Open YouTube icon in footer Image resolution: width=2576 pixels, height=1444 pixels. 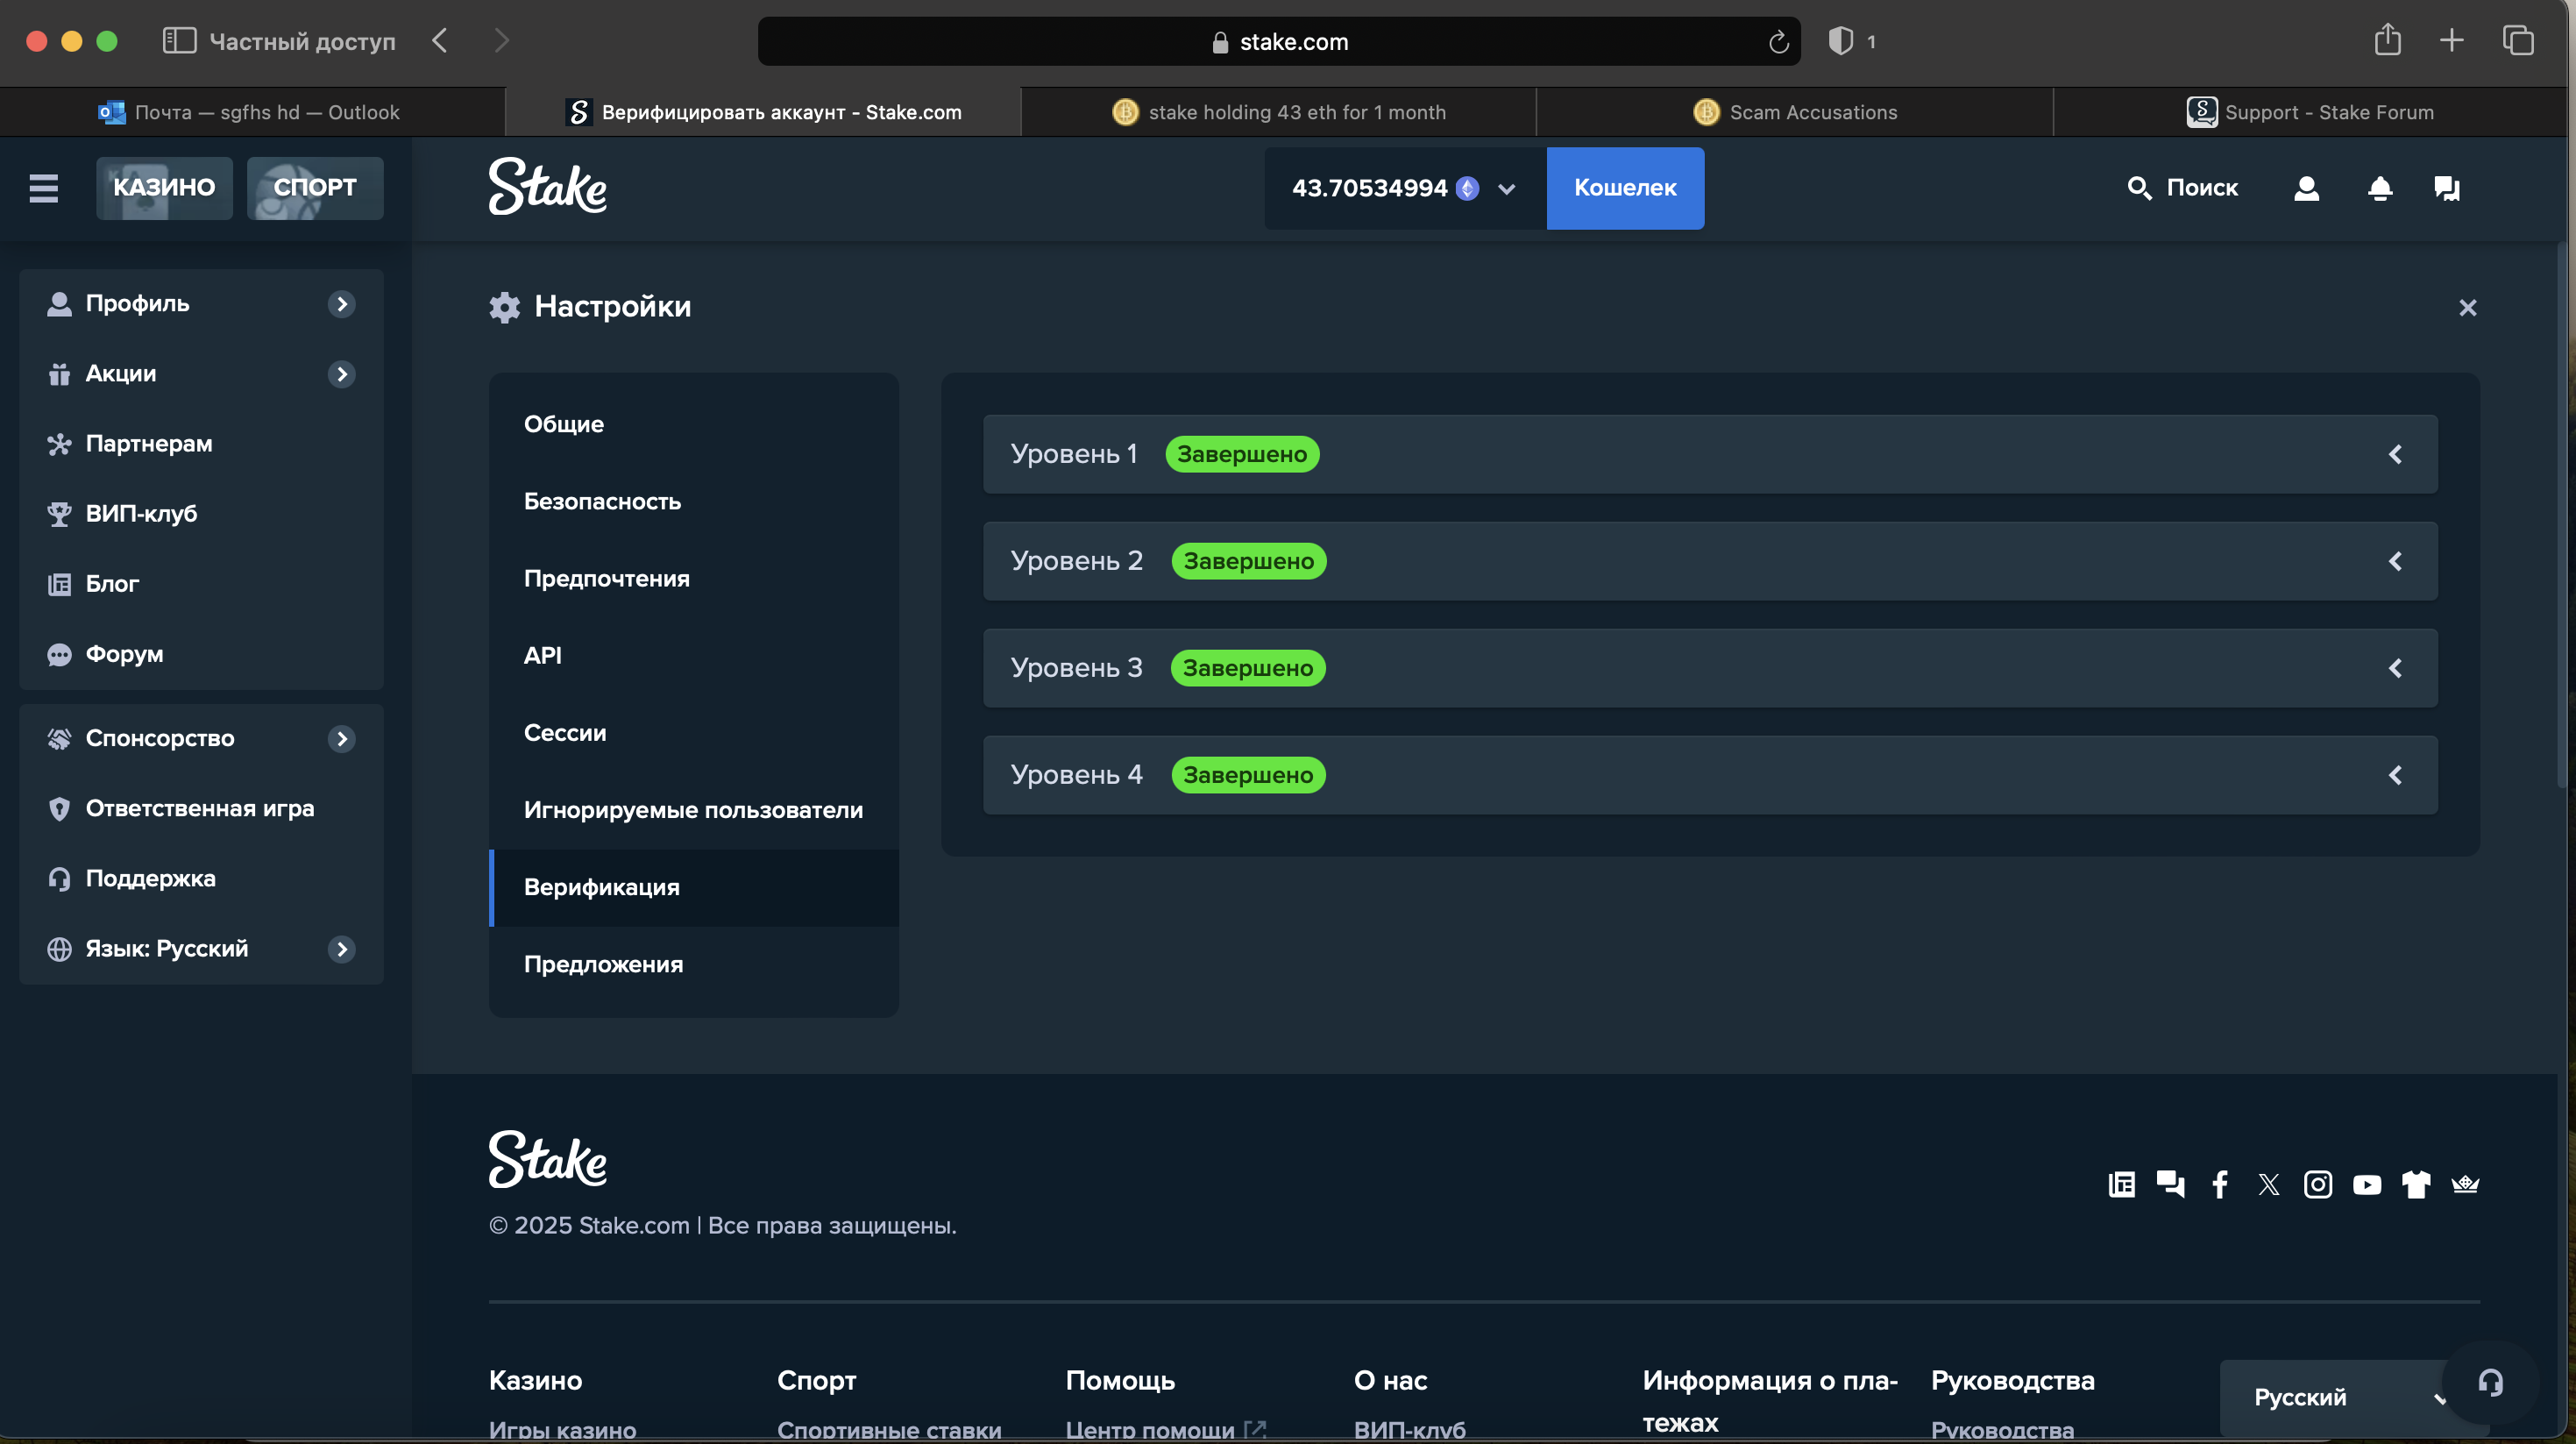(2367, 1184)
